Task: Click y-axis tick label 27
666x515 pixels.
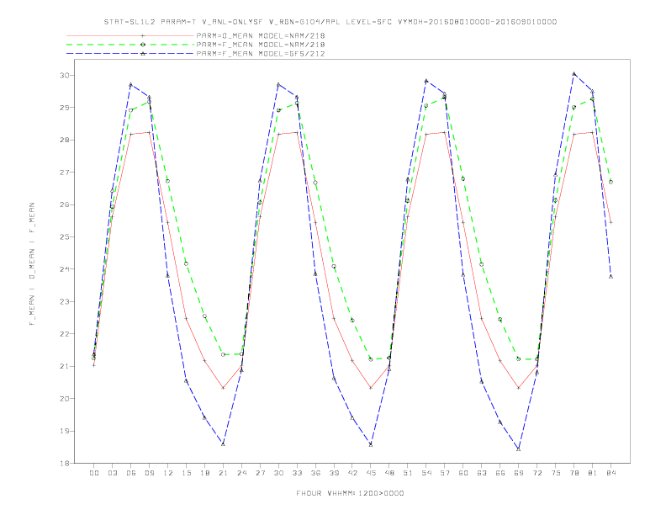Action: 65,173
